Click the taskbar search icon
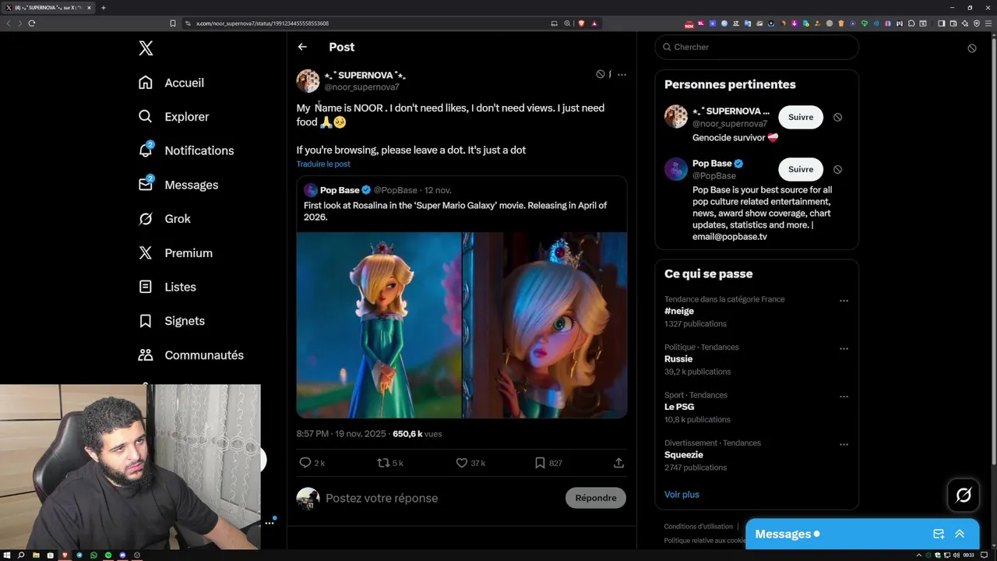The height and width of the screenshot is (561, 997). 21,555
